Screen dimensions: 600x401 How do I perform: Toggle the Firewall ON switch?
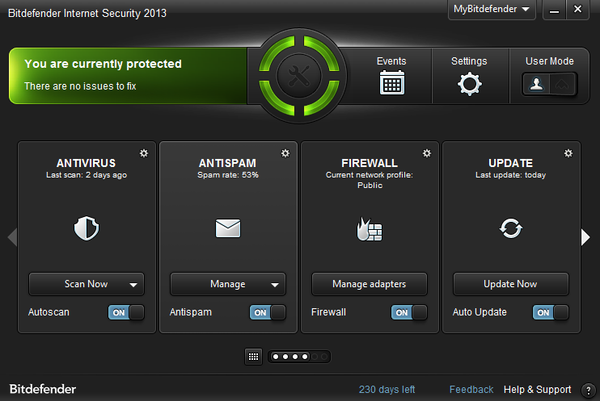point(409,312)
